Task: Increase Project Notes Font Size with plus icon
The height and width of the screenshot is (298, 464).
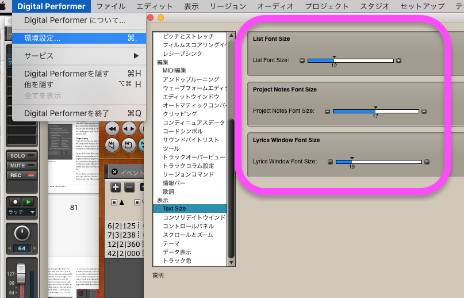Action: coord(424,111)
